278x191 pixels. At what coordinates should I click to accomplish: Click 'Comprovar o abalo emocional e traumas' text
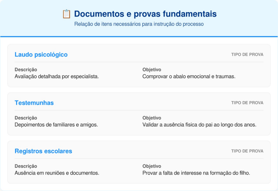pyautogui.click(x=189, y=77)
